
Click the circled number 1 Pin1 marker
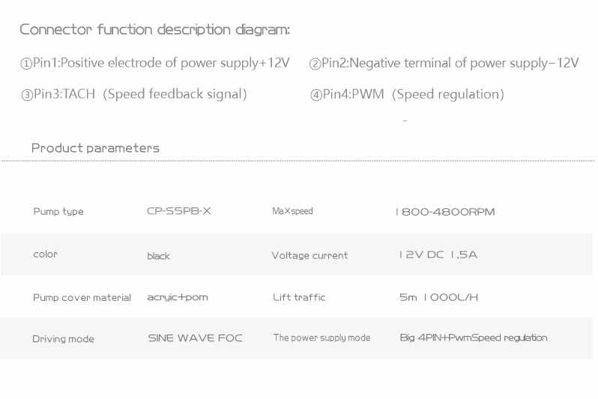click(x=25, y=64)
